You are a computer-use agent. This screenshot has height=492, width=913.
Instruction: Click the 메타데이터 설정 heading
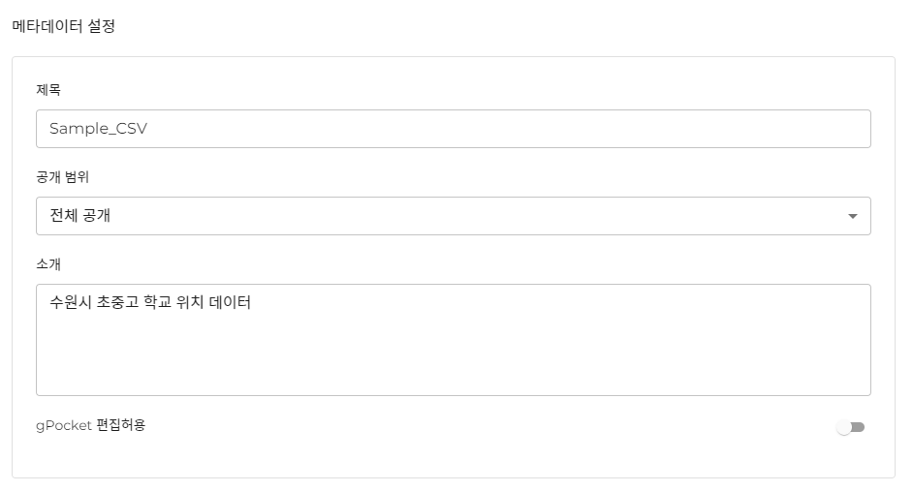click(63, 27)
